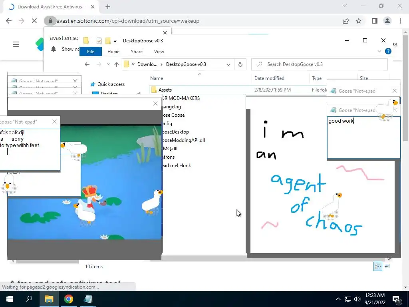The height and width of the screenshot is (307, 409).
Task: Click the Search DesktopGoose v0.3 field
Action: click(x=319, y=64)
